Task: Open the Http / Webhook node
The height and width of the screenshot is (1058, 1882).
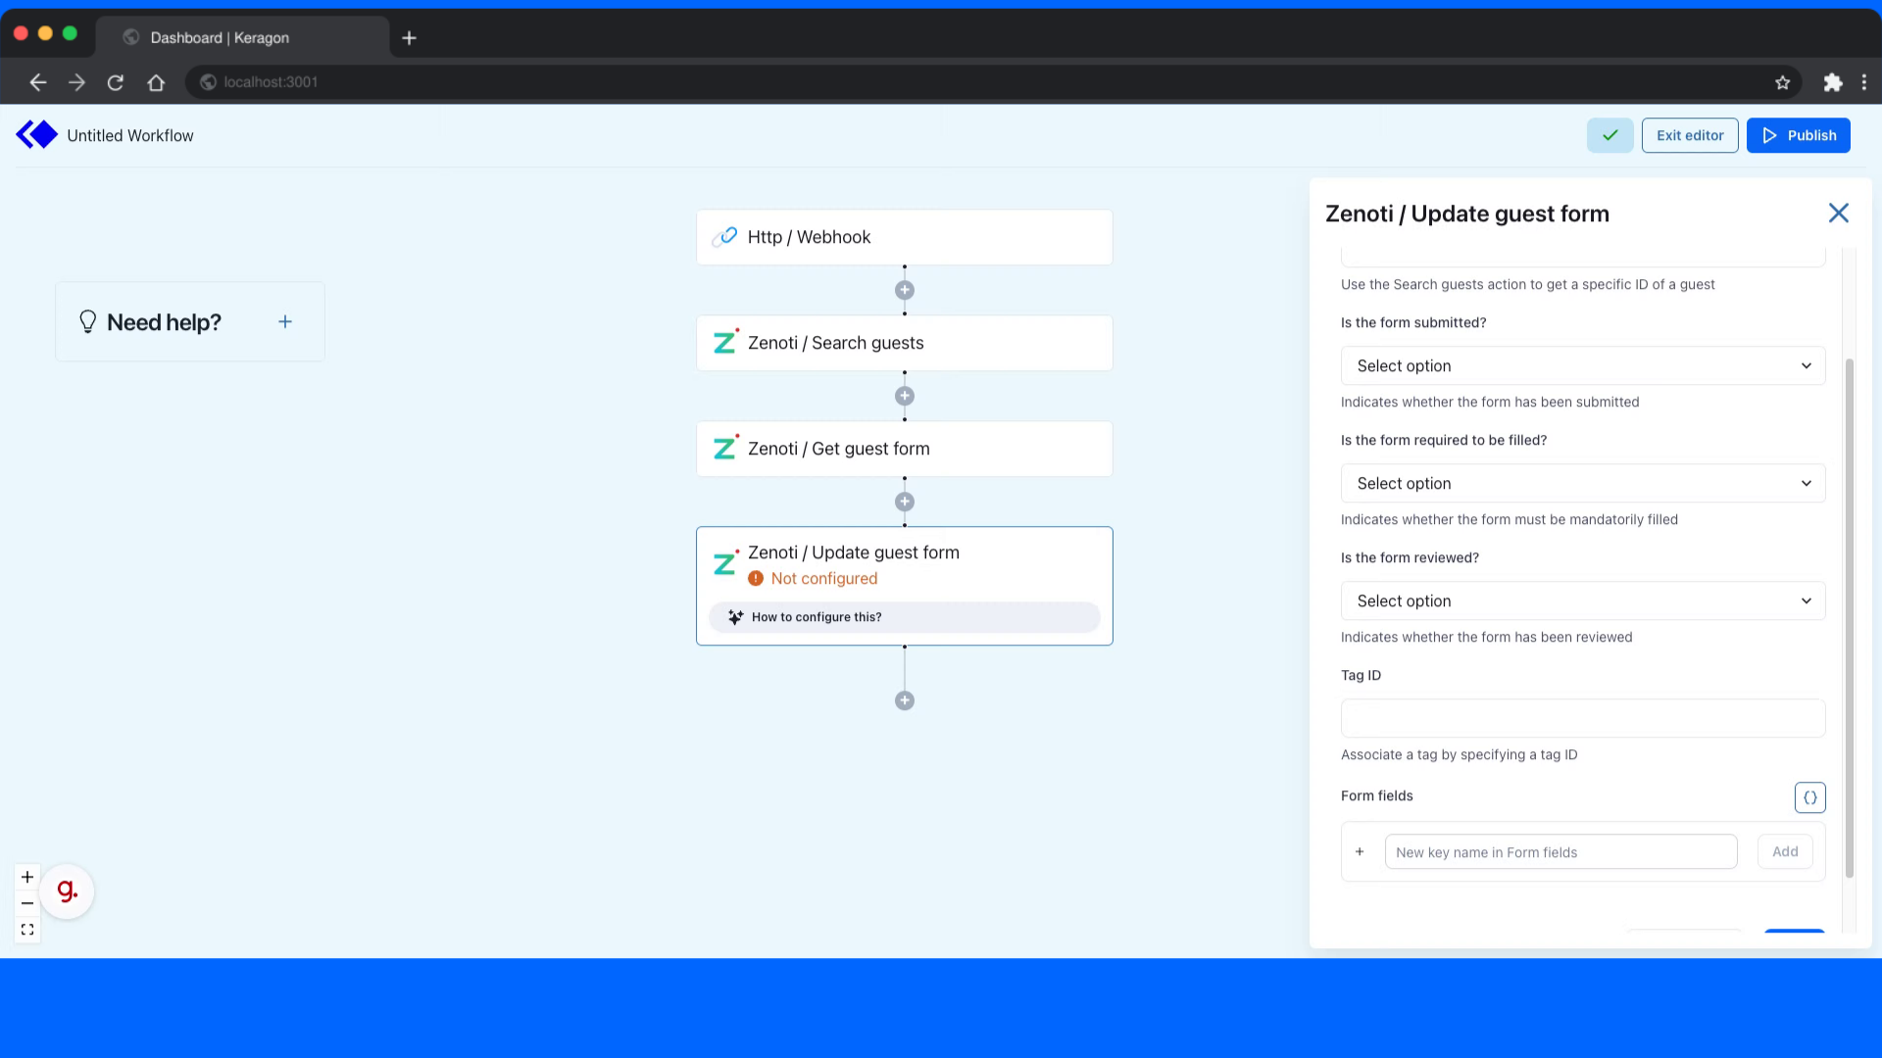Action: tap(904, 237)
